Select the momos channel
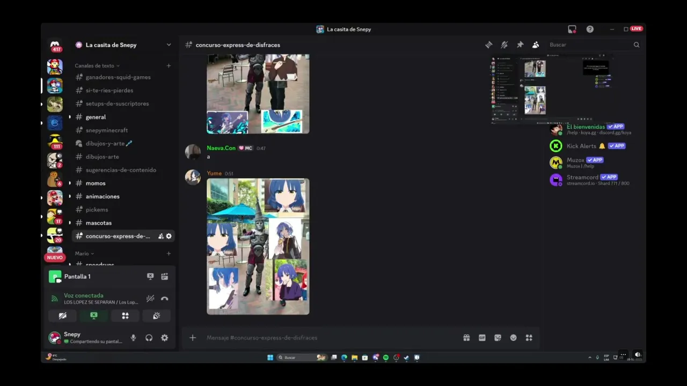The height and width of the screenshot is (386, 687). (x=123, y=183)
